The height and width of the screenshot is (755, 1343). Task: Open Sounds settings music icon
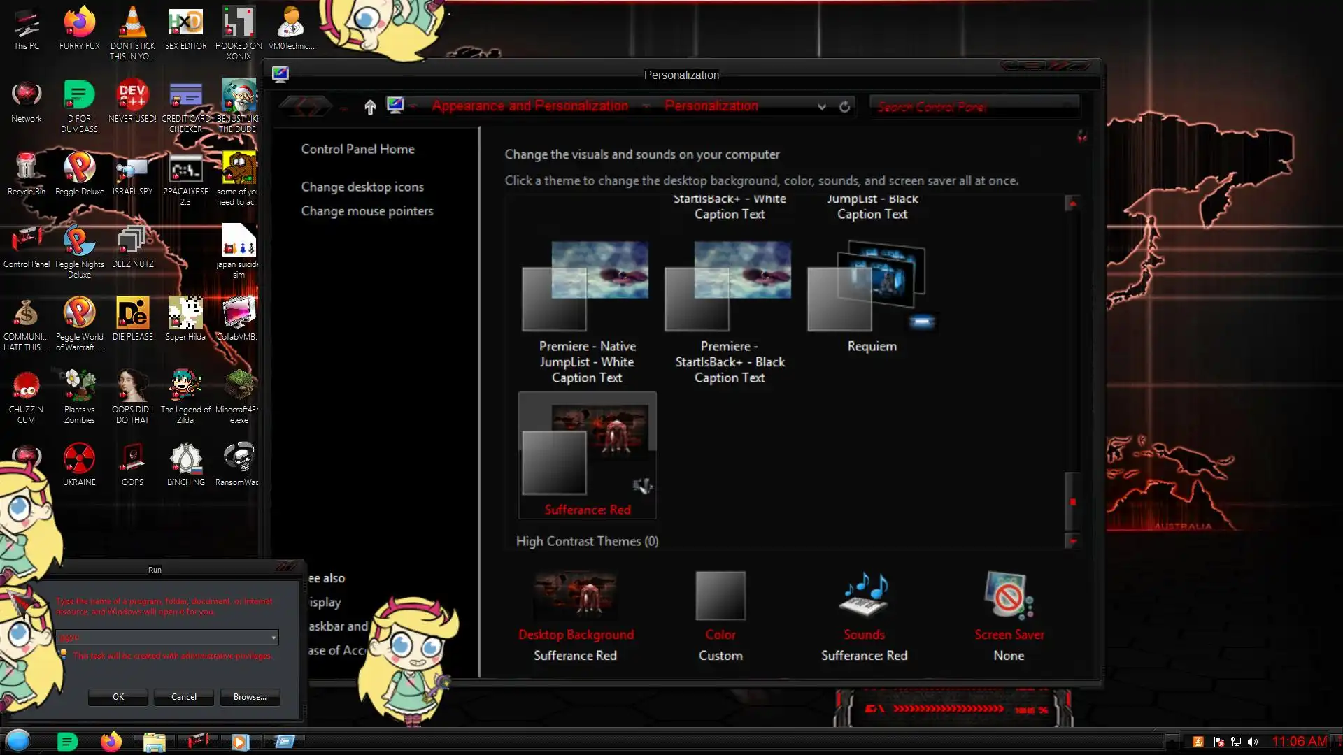864,596
